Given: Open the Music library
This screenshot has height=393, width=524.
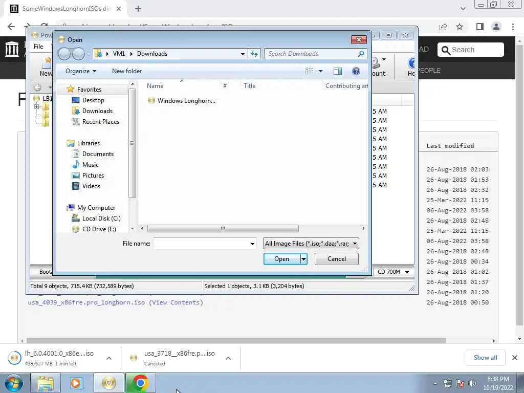Looking at the screenshot, I should click(85, 164).
